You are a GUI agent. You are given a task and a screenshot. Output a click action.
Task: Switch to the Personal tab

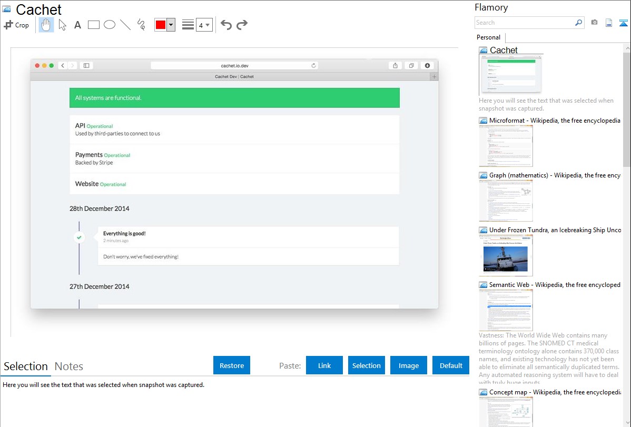[488, 37]
